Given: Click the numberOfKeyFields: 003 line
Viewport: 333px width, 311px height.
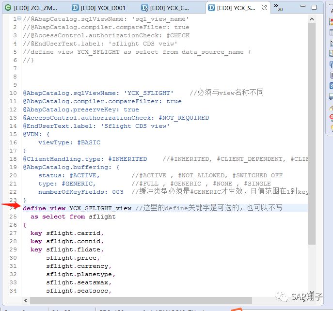Looking at the screenshot, I should click(x=81, y=192).
